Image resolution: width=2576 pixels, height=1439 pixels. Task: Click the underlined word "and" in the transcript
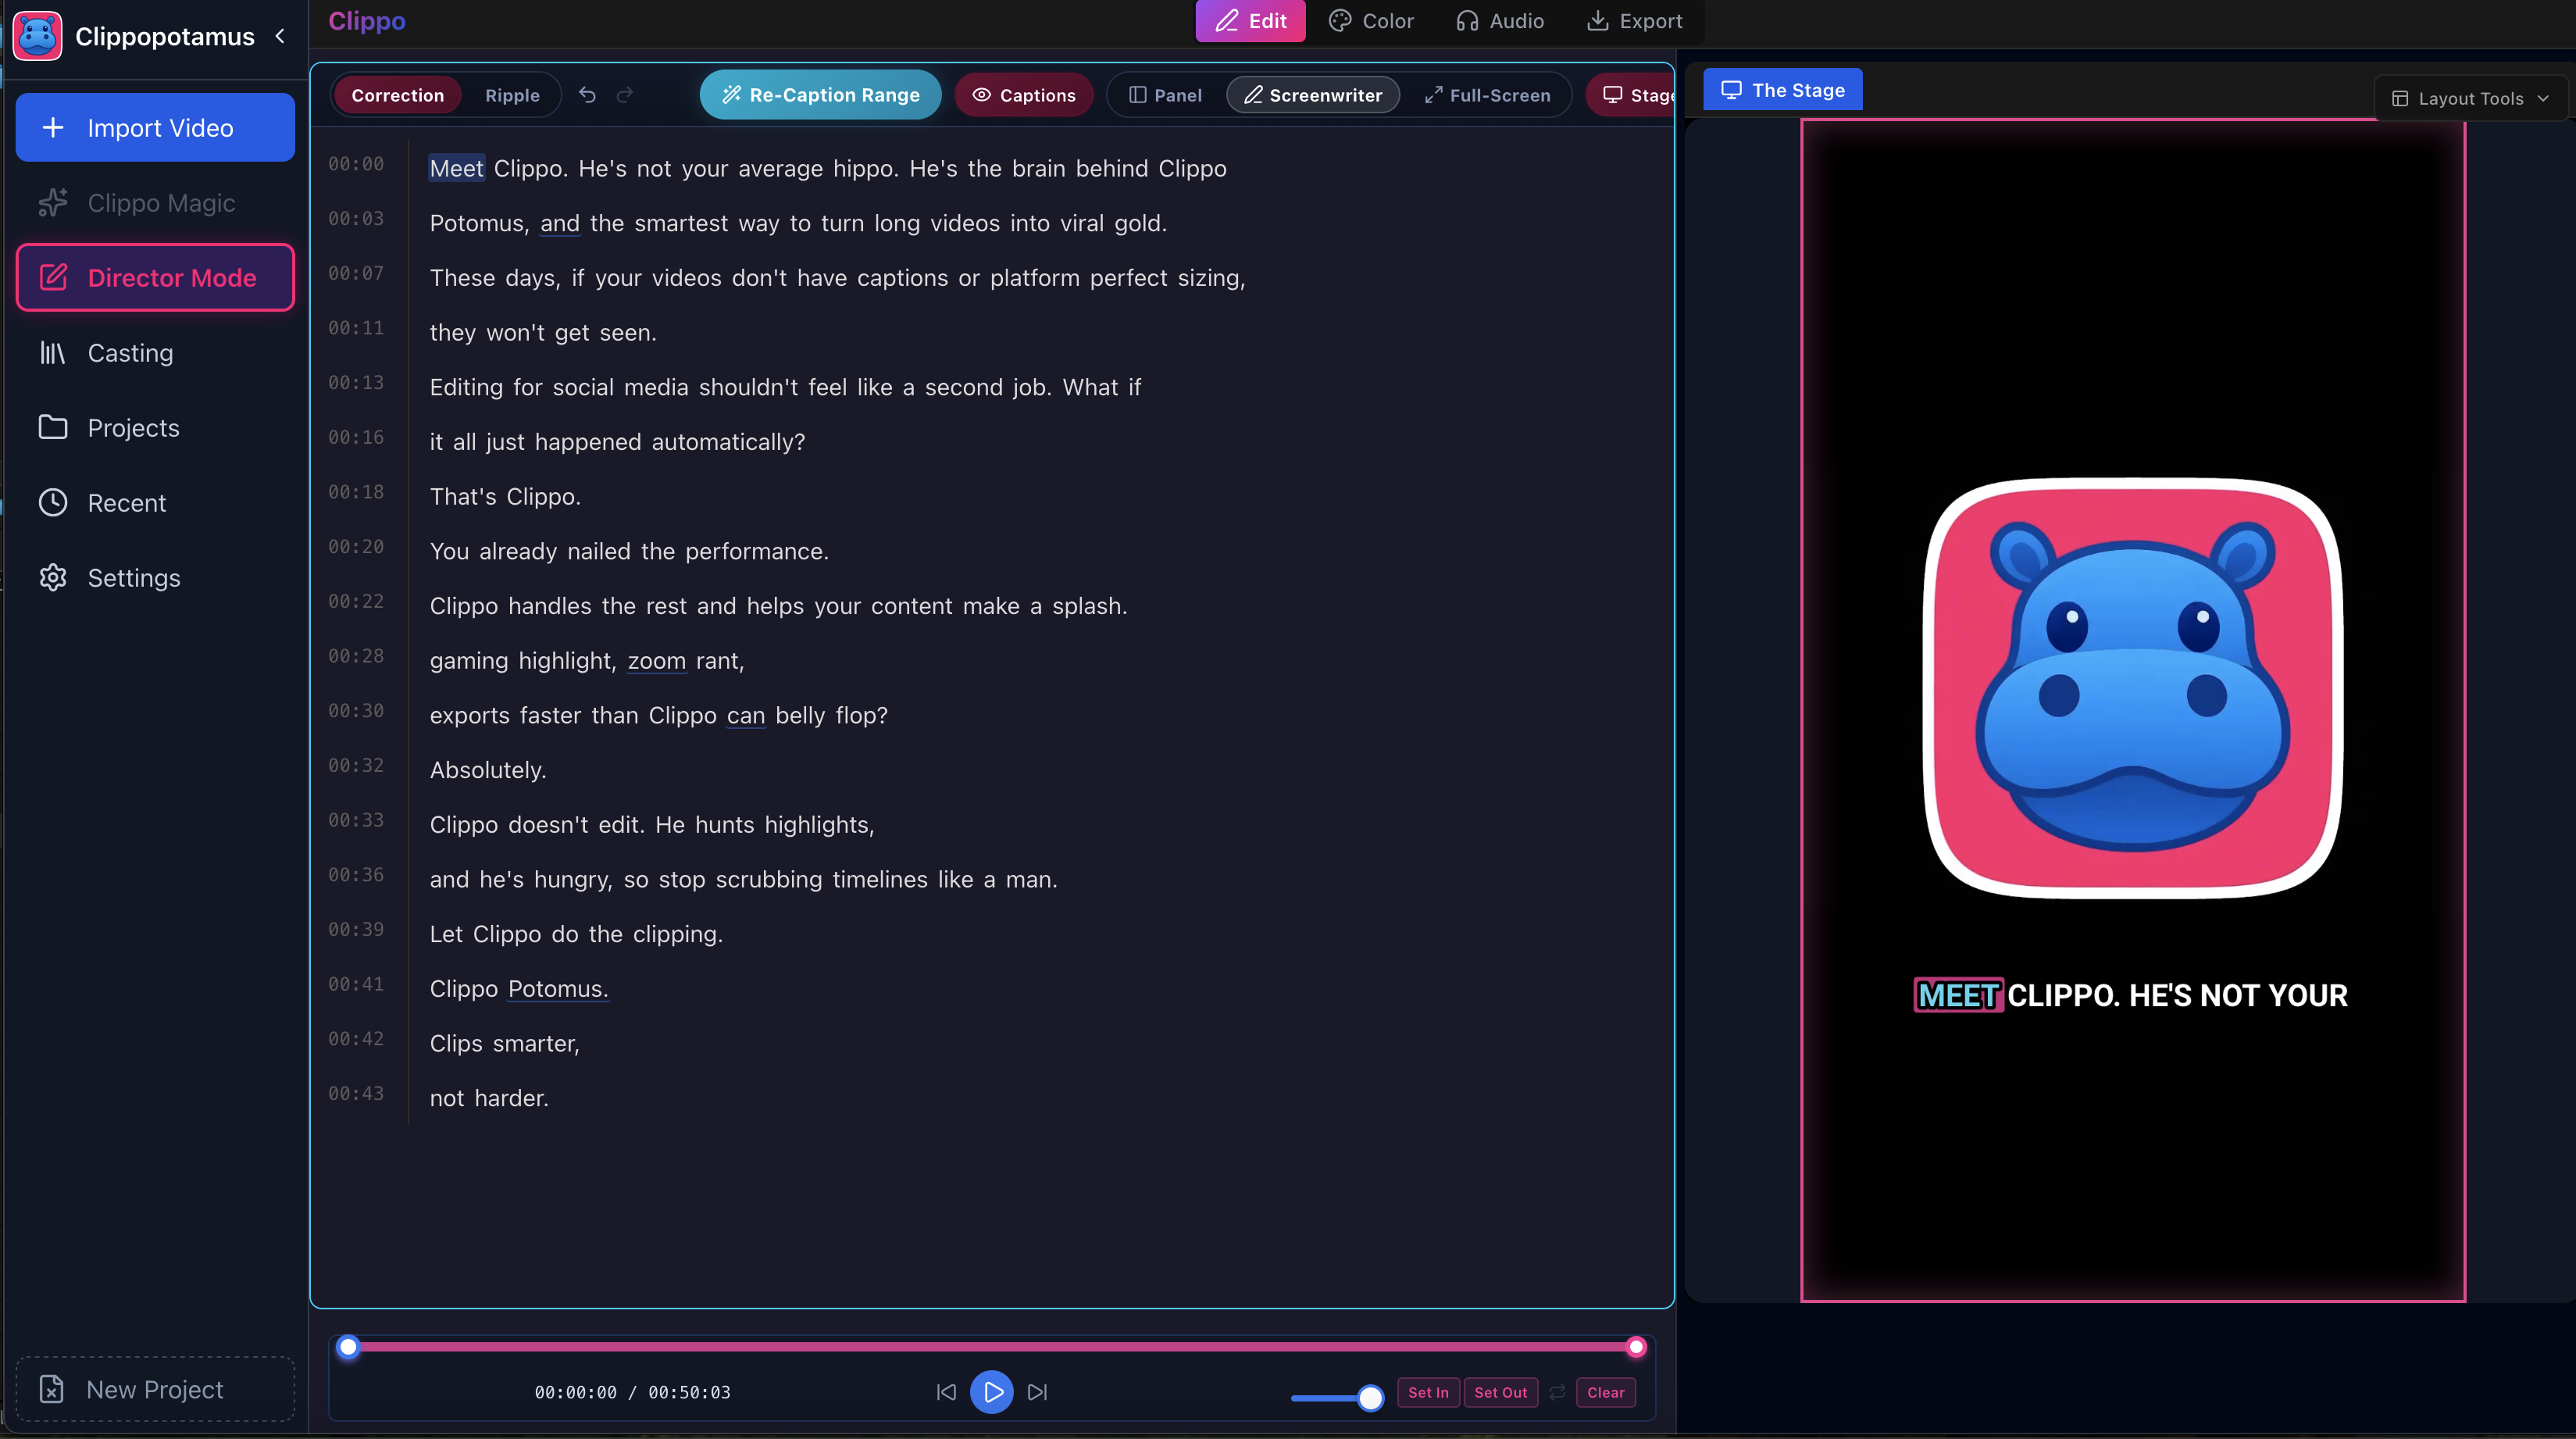click(560, 223)
